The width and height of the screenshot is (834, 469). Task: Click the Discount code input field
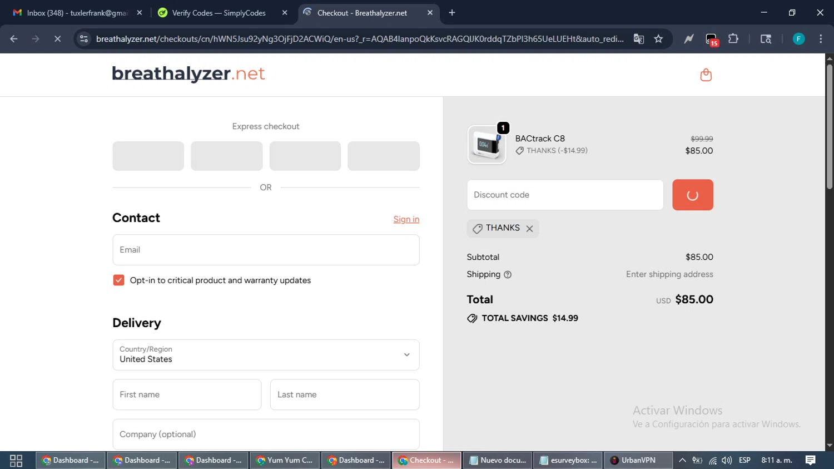(565, 195)
